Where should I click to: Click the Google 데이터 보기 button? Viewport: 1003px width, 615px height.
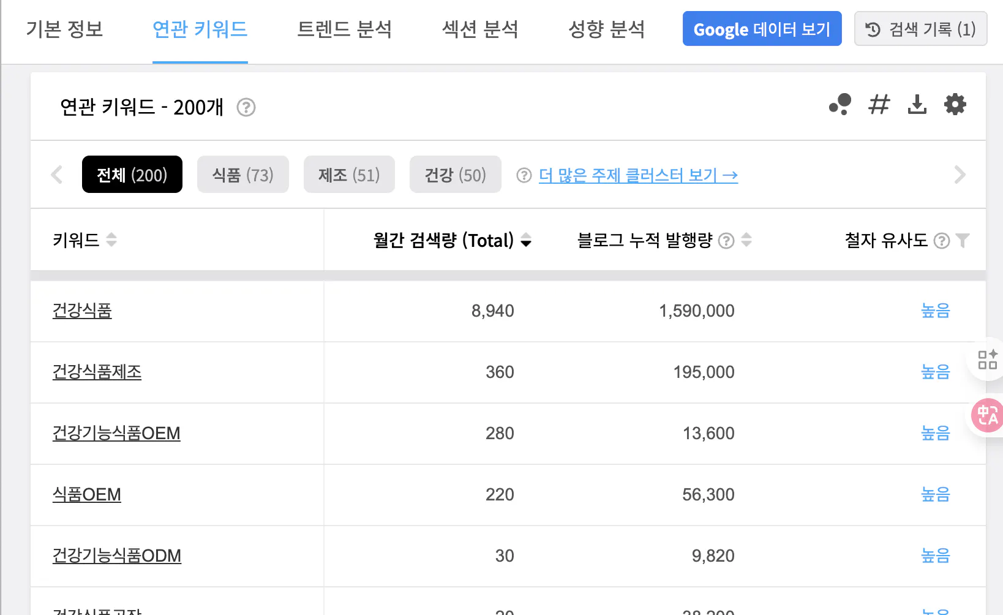(762, 29)
